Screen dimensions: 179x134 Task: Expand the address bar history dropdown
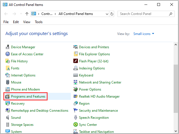tap(107, 14)
